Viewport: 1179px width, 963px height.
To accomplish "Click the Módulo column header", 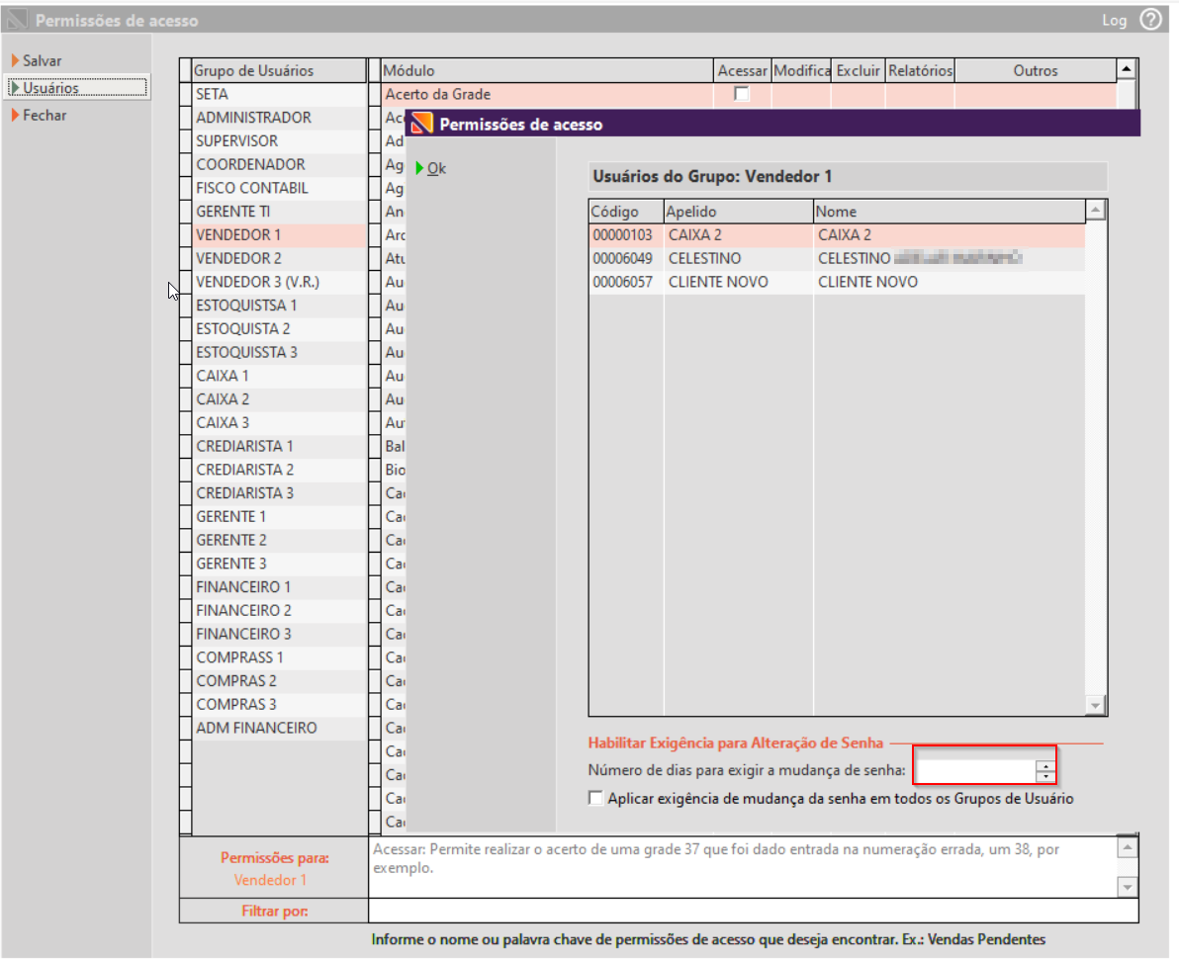I will [547, 70].
